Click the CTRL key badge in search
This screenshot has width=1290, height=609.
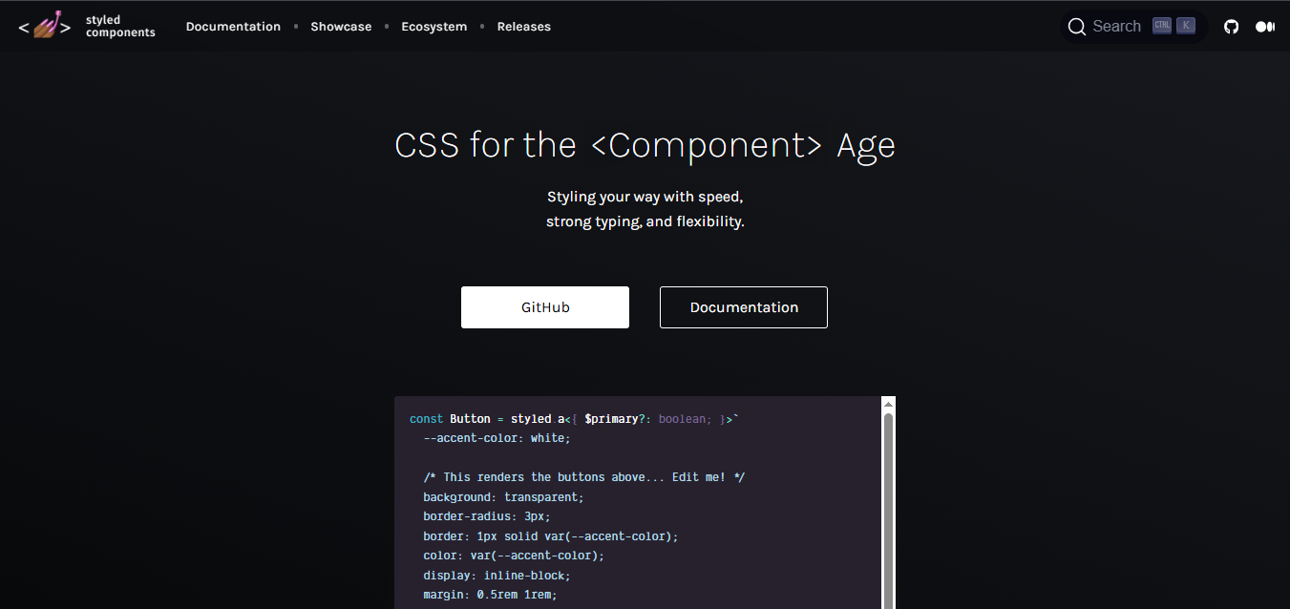(1162, 26)
